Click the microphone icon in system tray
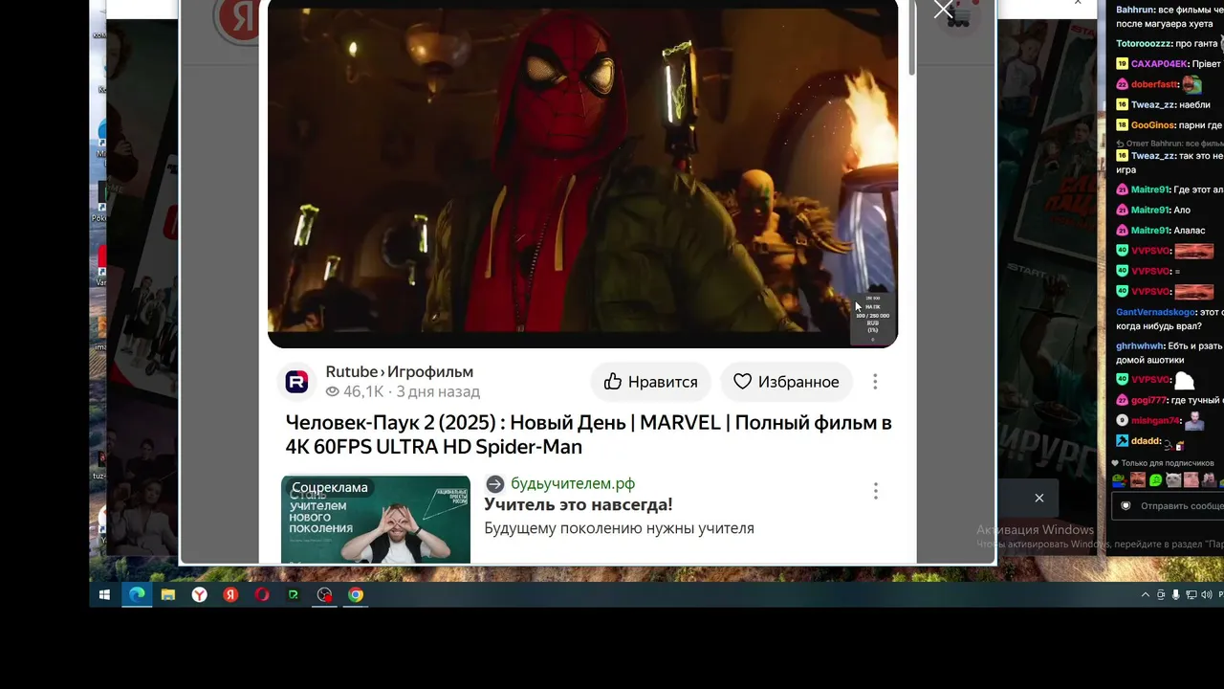This screenshot has height=689, width=1224. pos(1176,595)
